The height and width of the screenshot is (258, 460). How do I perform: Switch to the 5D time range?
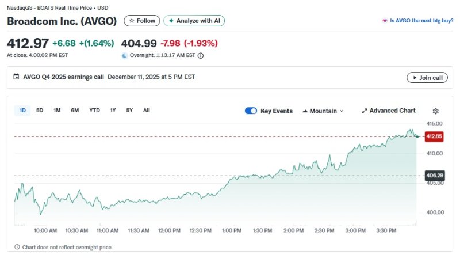pos(40,110)
